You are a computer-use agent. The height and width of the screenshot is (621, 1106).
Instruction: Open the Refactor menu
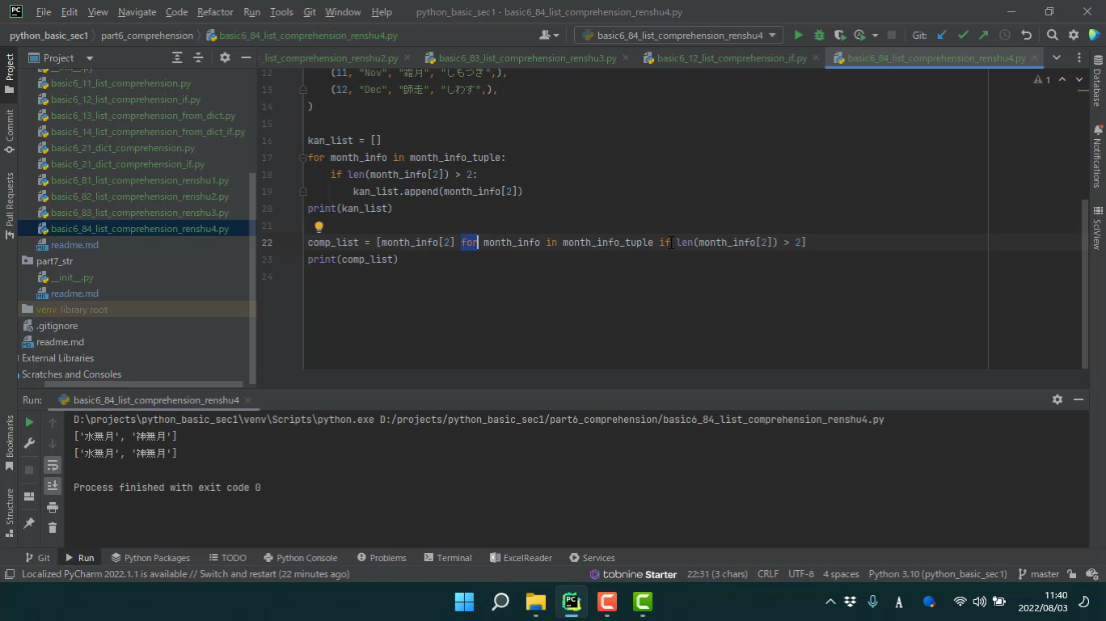tap(214, 12)
